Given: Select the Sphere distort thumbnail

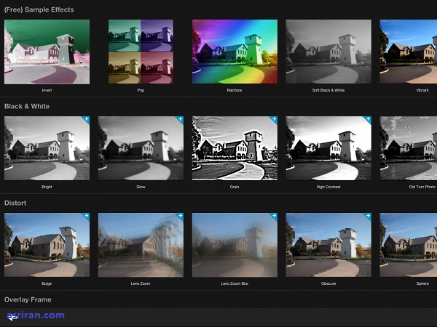Looking at the screenshot, I should [x=408, y=244].
